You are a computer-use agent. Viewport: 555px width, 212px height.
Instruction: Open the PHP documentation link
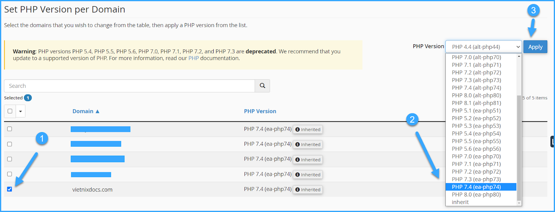click(194, 58)
